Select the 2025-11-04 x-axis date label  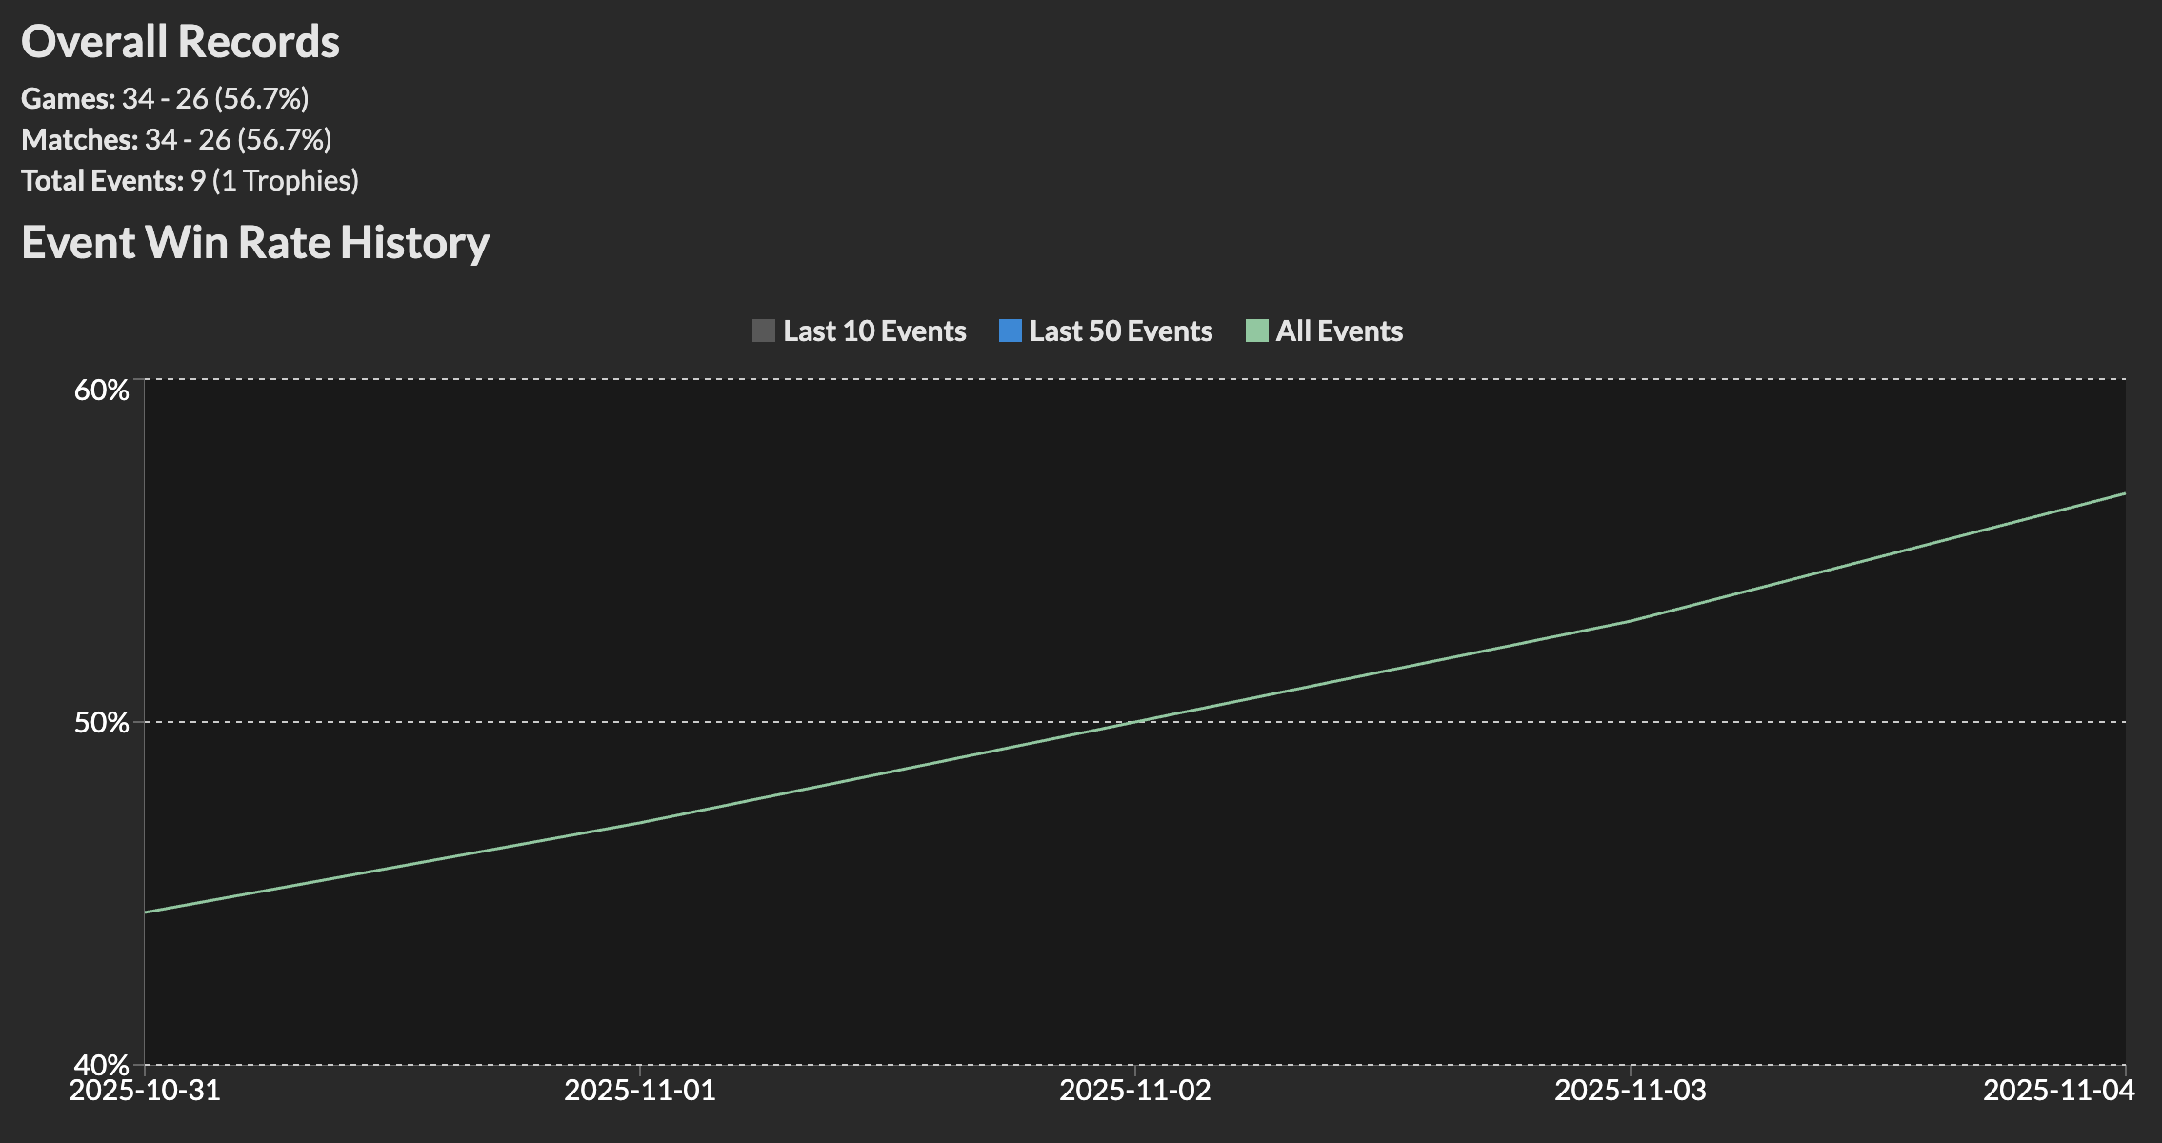(2058, 1090)
